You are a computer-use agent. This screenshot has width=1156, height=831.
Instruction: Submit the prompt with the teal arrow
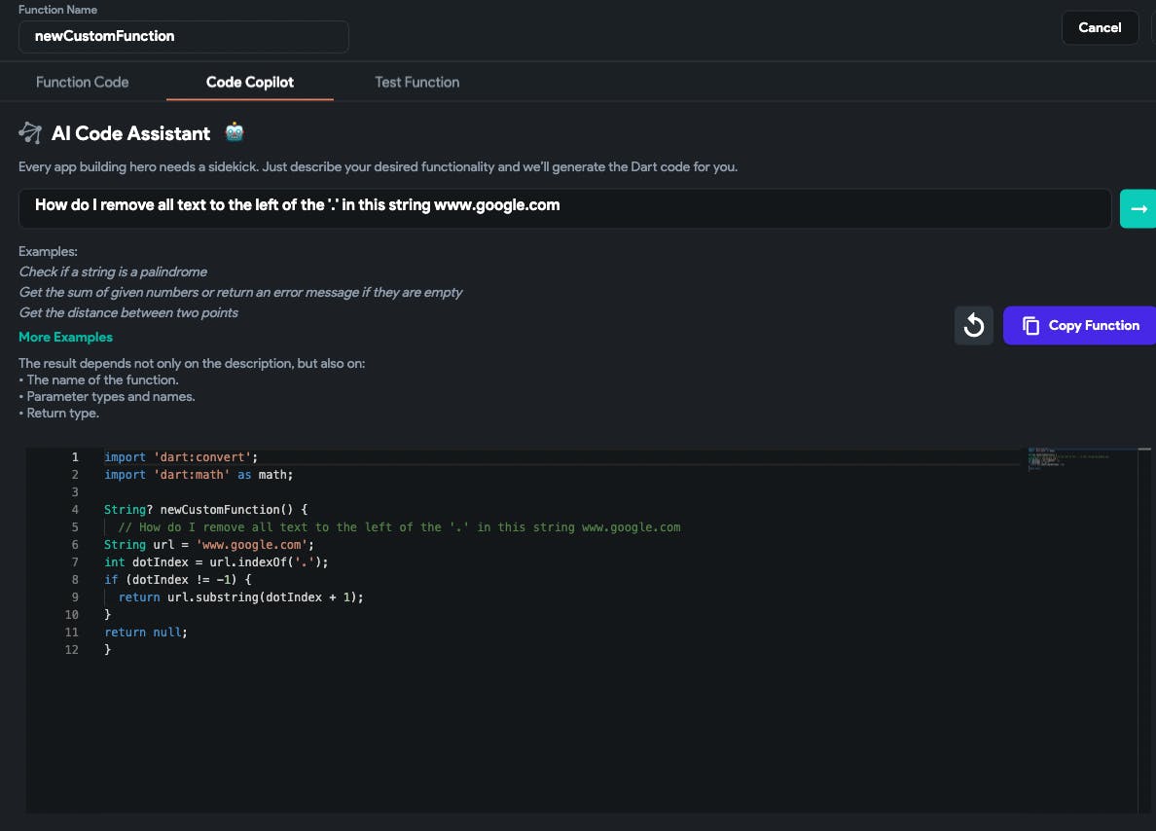click(1138, 208)
